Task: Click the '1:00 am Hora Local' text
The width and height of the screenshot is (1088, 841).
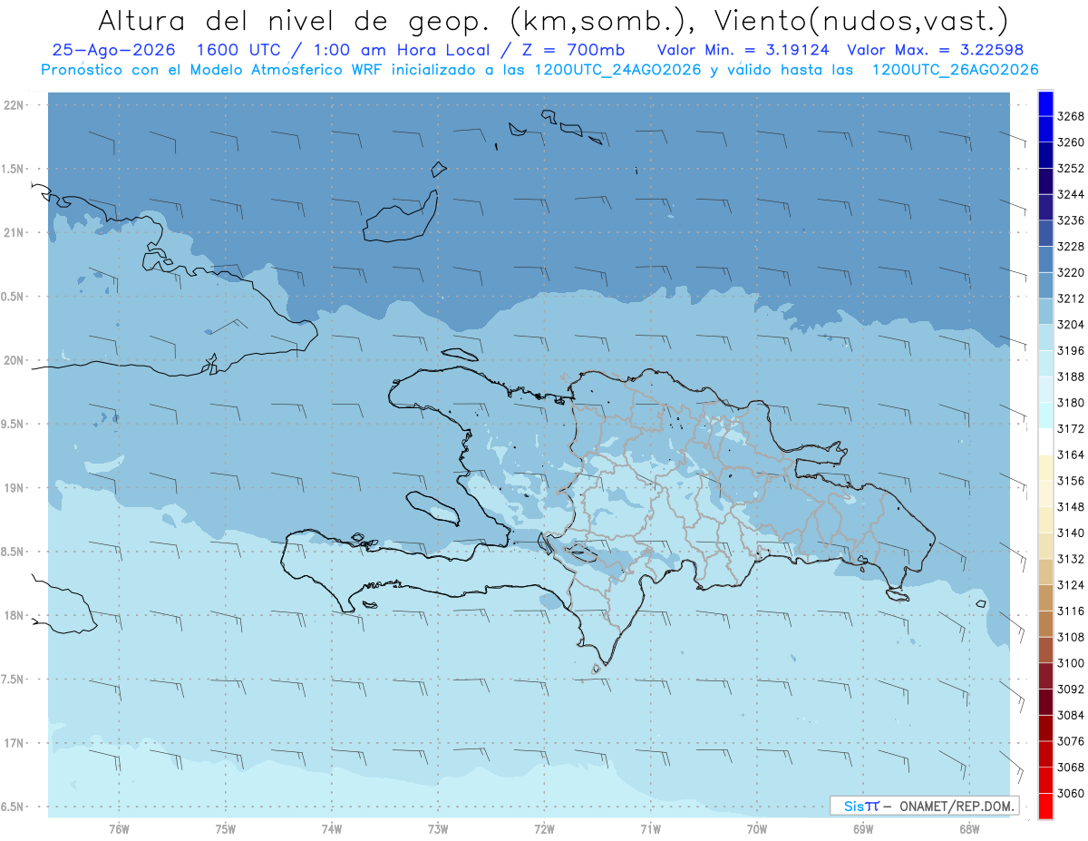Action: (403, 51)
